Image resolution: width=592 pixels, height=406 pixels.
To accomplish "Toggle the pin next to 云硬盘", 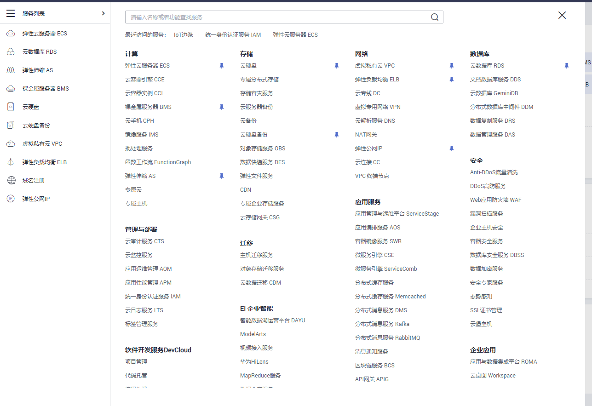I will [x=336, y=66].
